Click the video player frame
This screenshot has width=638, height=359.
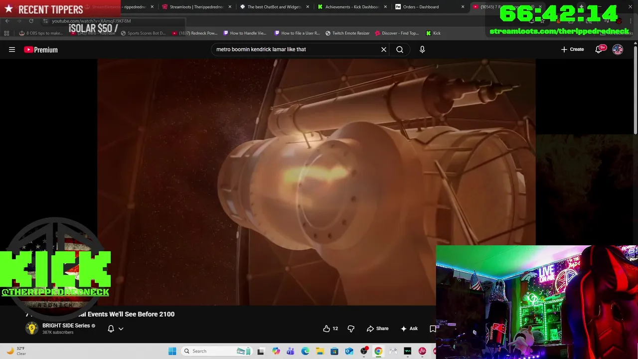coord(317,182)
